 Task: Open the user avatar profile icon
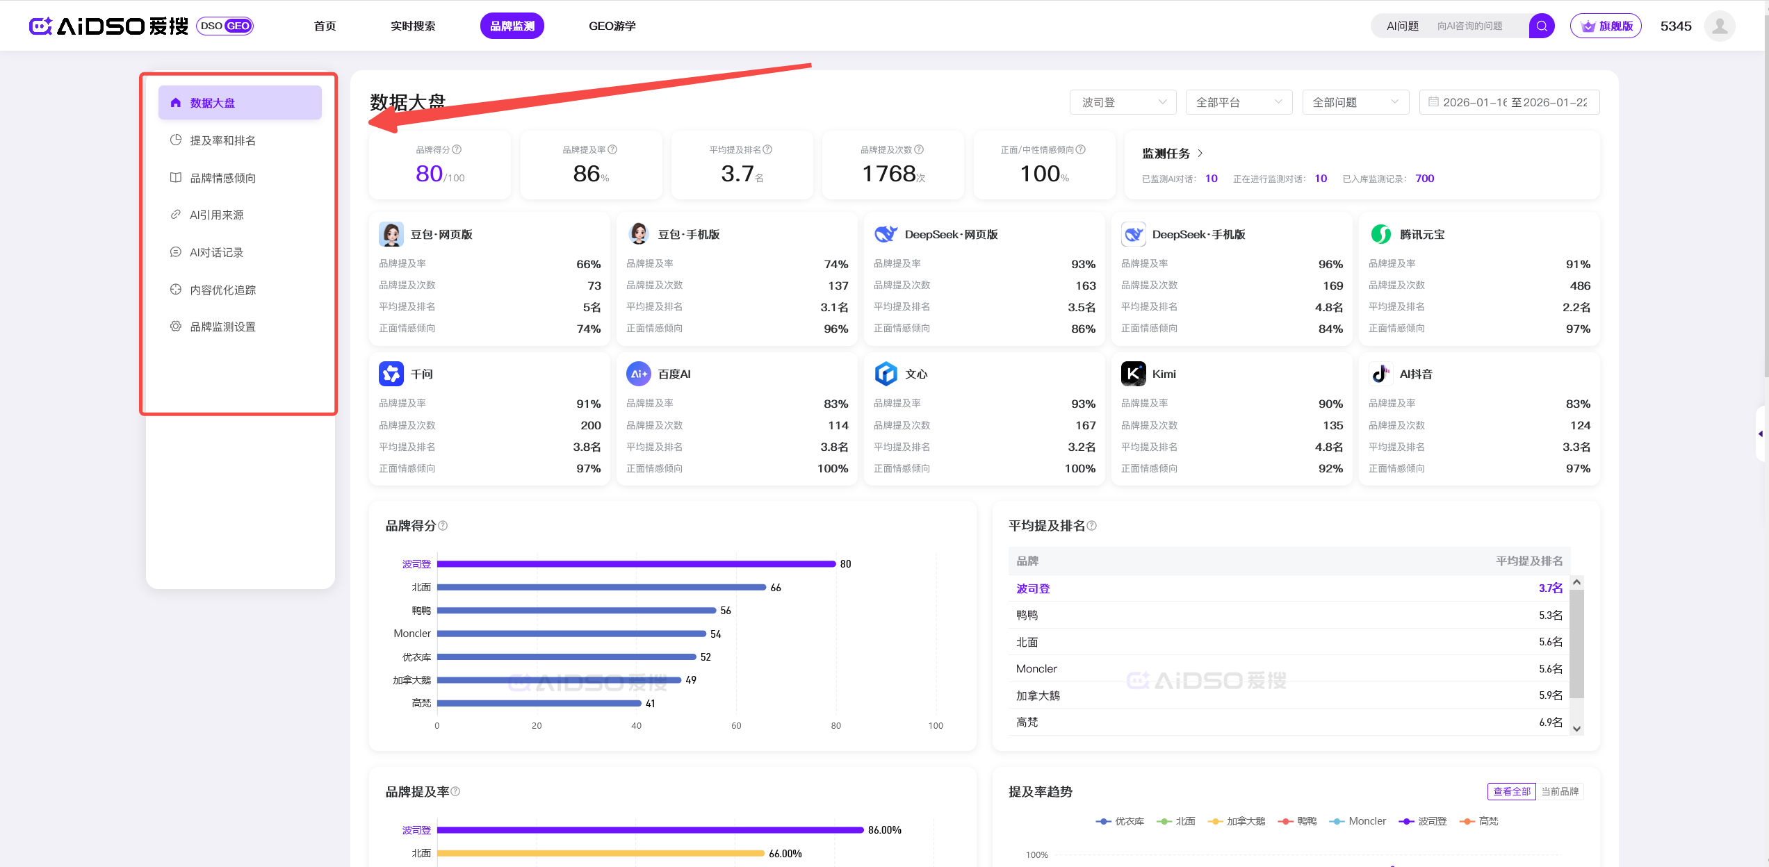point(1720,26)
